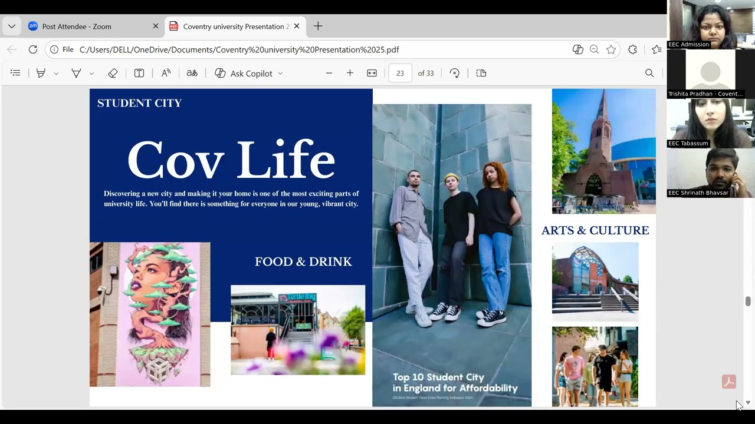Click the ARTS & CULTURE heading
The image size is (755, 424).
pos(595,230)
